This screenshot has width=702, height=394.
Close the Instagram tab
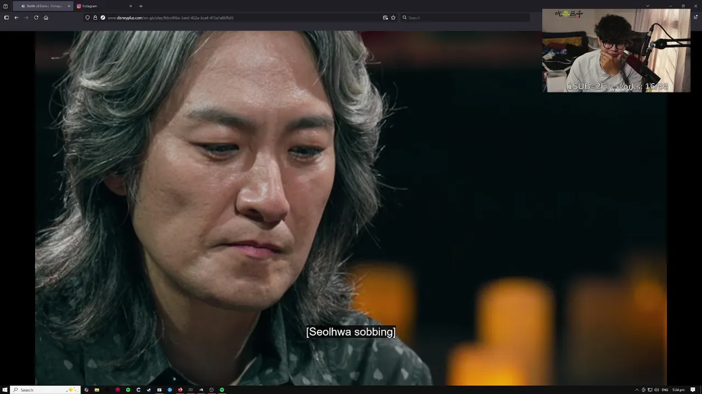pos(131,6)
